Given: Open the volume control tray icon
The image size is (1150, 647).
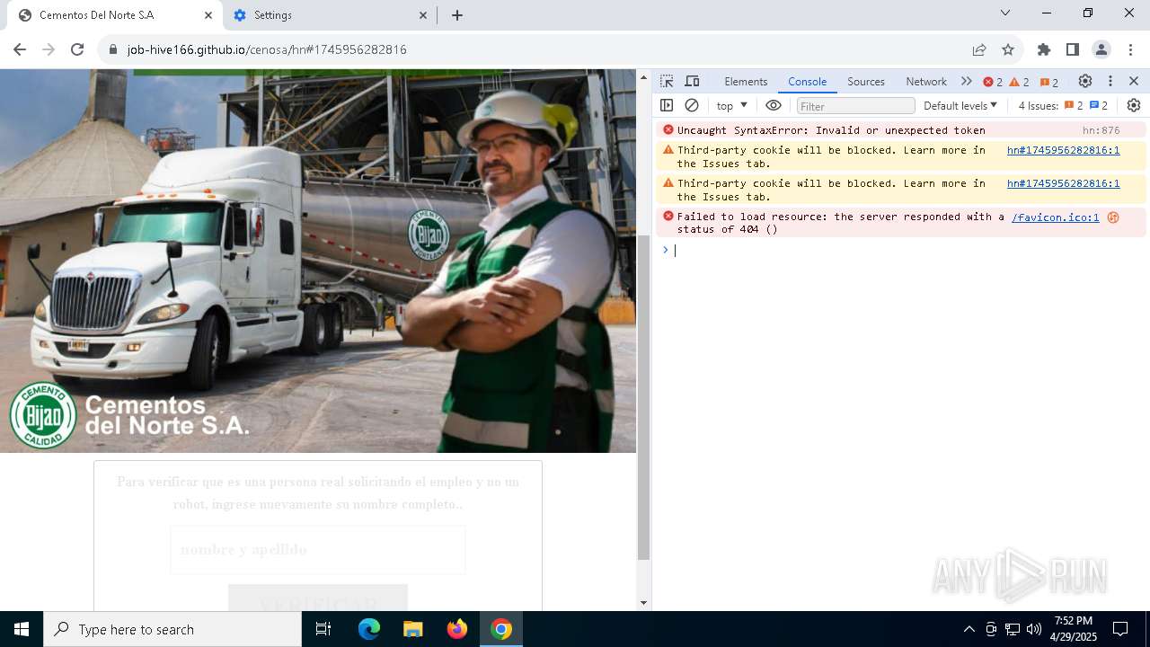Looking at the screenshot, I should pyautogui.click(x=1033, y=629).
